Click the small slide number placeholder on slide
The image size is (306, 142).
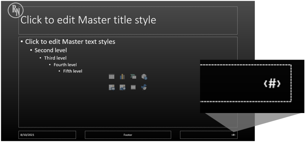[x=233, y=135]
